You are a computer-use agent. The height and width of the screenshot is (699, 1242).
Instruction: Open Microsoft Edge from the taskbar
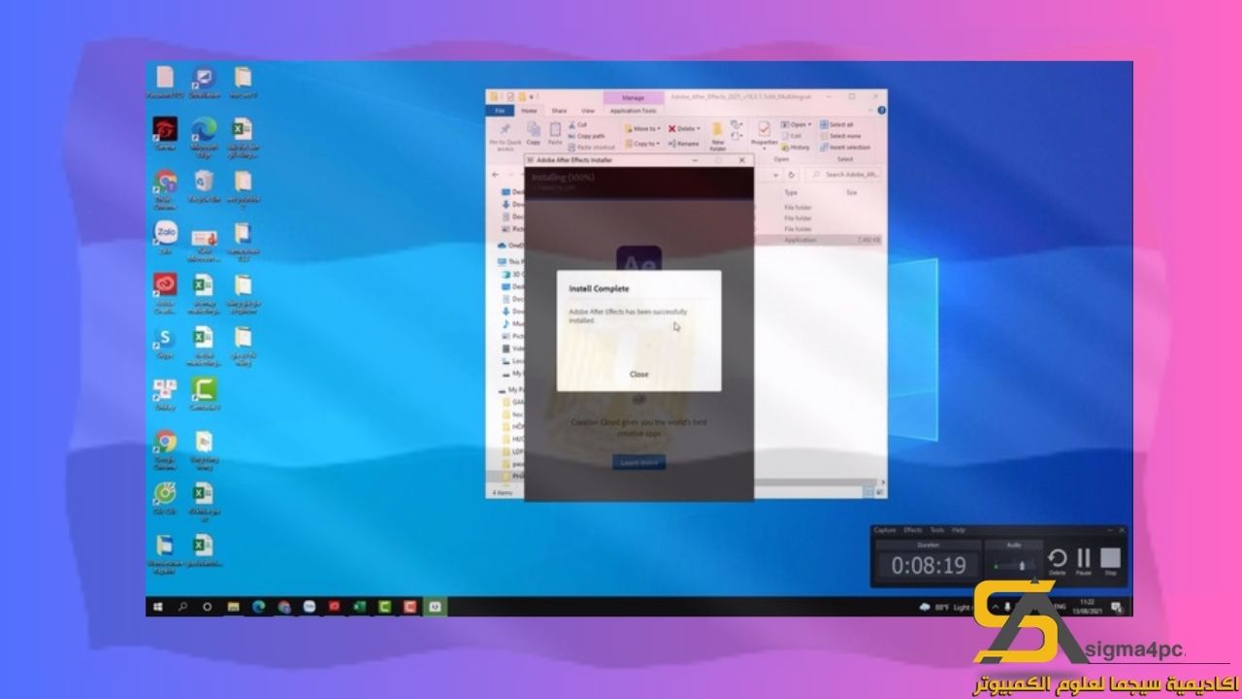258,607
